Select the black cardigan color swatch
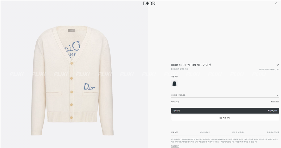Viewport: 281px width, 148px height. 174,84
